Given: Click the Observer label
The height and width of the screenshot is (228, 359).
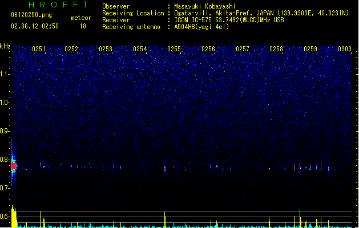Looking at the screenshot, I should [x=116, y=6].
